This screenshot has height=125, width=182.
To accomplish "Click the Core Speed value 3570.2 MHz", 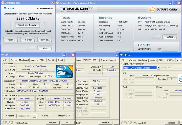I will (x=25, y=99).
